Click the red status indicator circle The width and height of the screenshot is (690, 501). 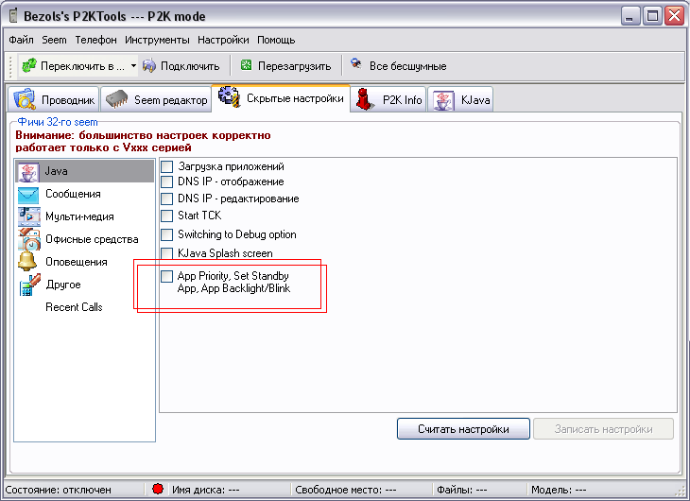coord(158,489)
